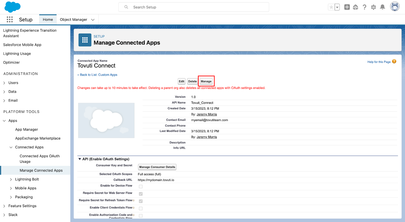
Task: Switch to the Home tab
Action: (48, 19)
